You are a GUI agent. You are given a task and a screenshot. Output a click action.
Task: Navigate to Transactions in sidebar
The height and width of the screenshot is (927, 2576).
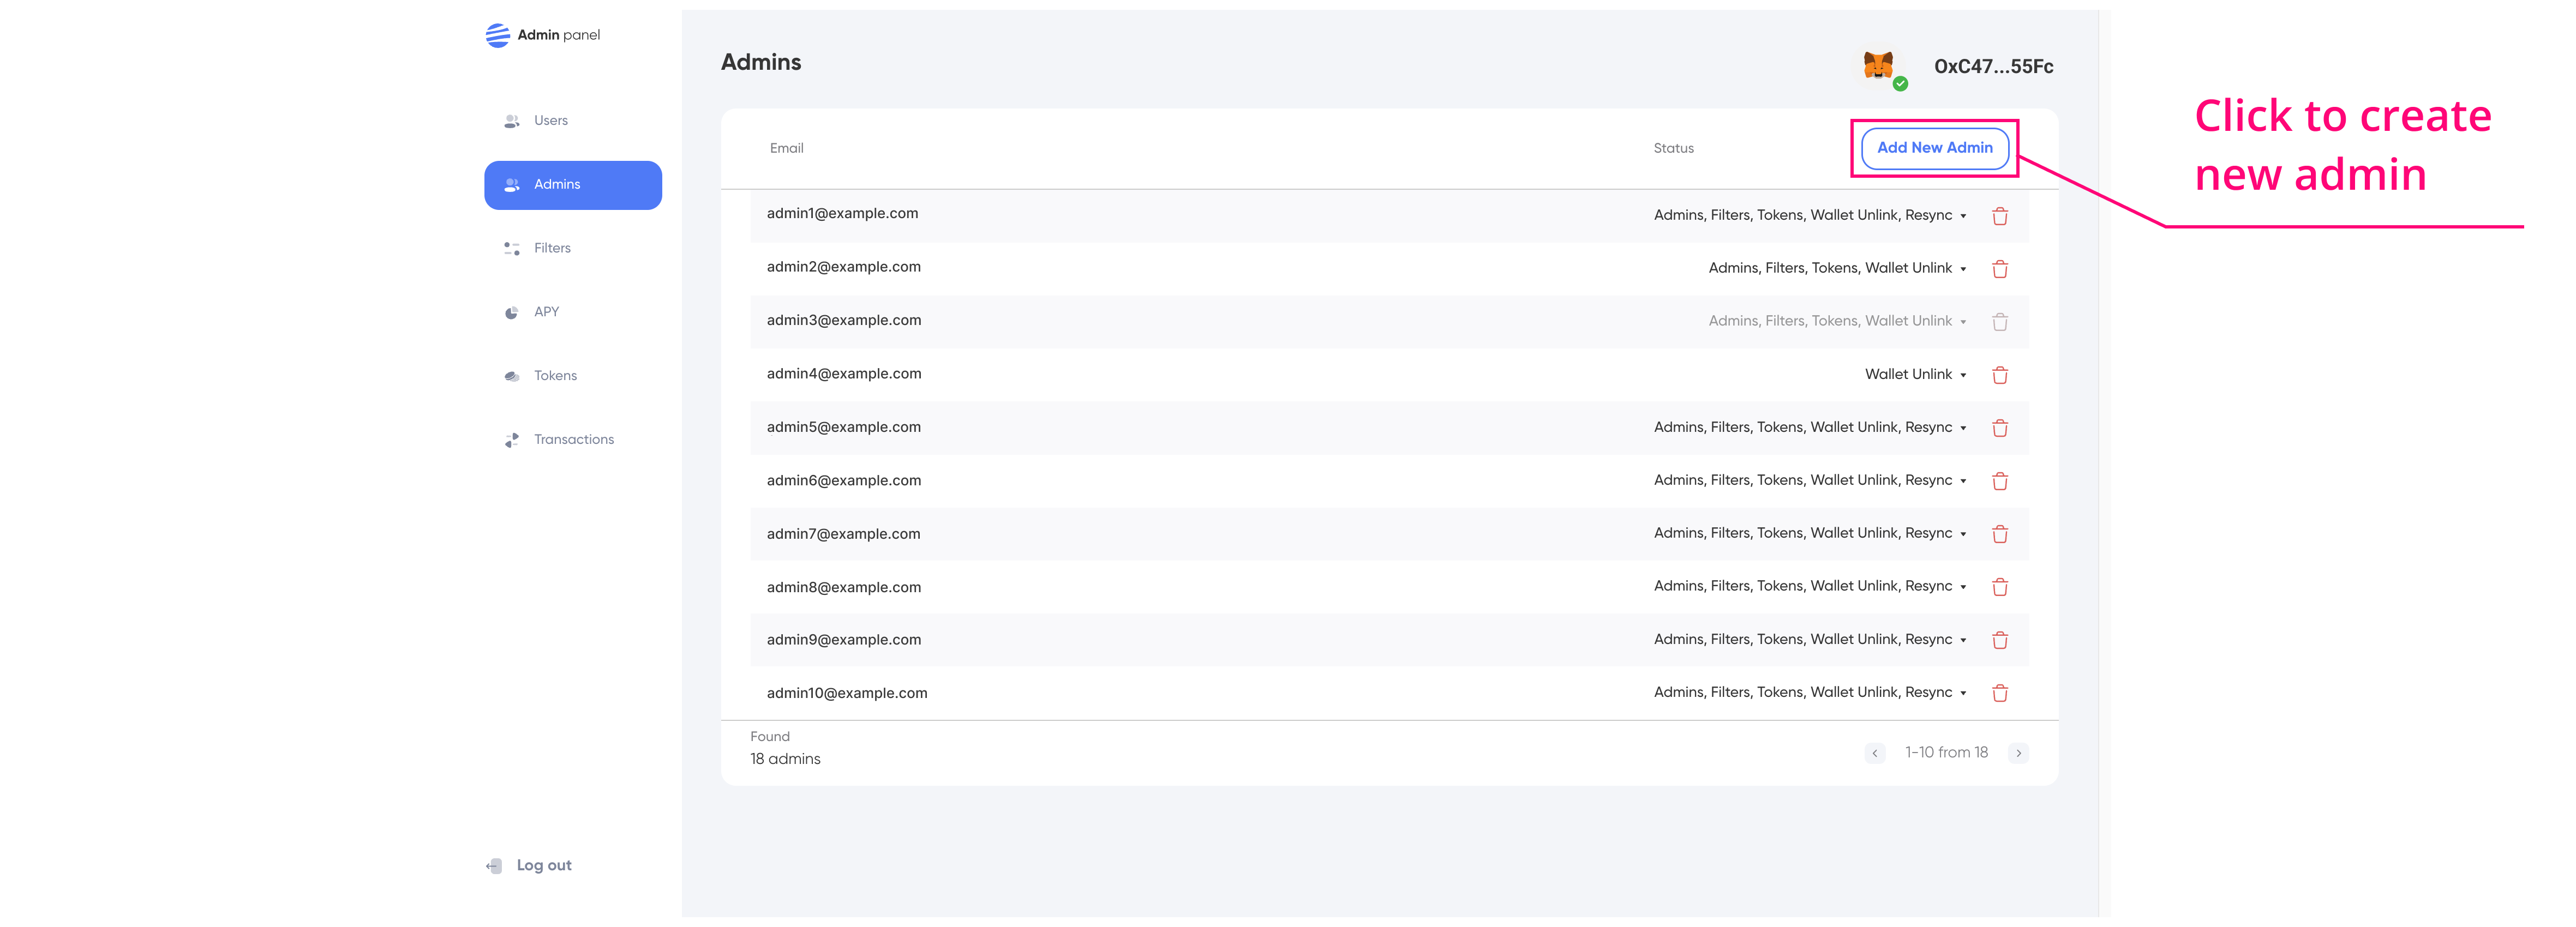pyautogui.click(x=573, y=440)
